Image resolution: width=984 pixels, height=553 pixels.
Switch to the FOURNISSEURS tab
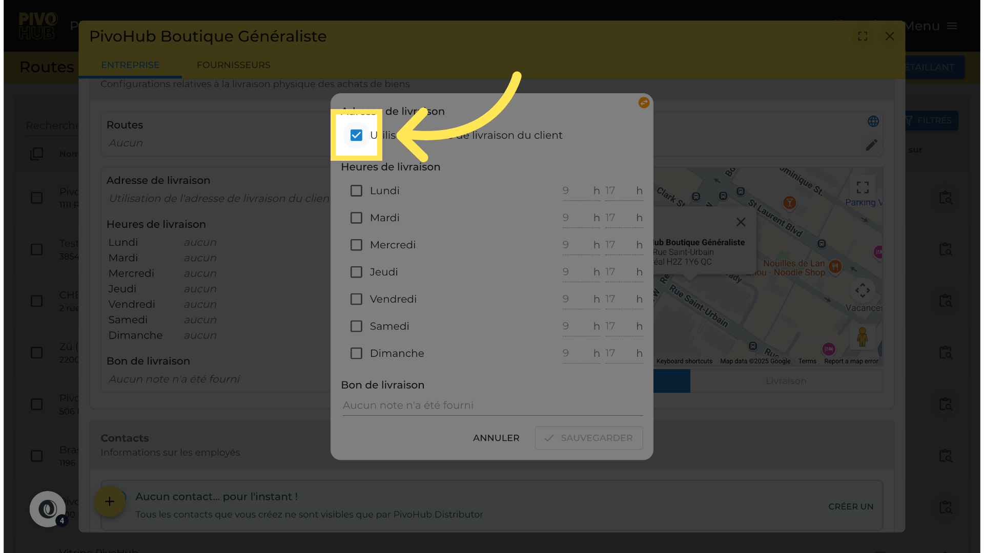[x=233, y=65]
